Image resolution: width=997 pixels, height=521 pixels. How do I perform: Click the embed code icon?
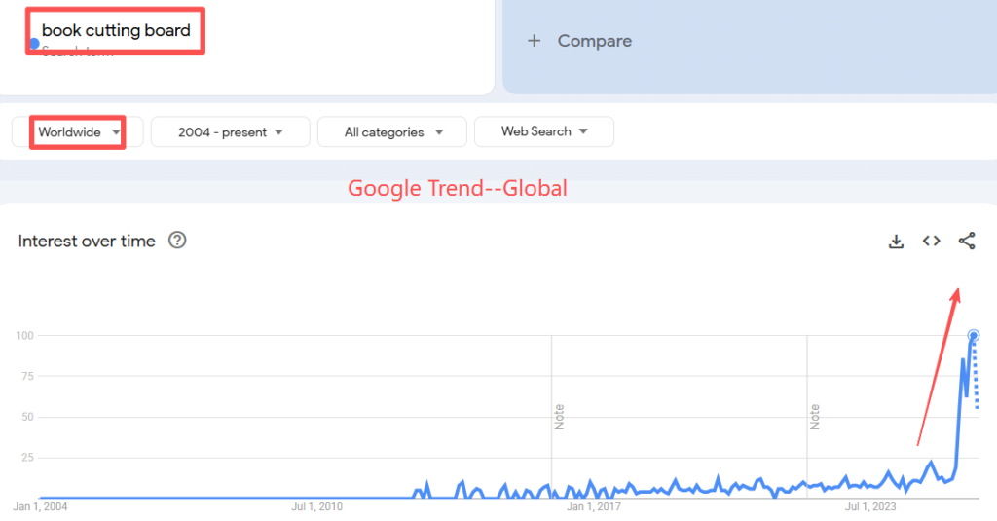932,242
